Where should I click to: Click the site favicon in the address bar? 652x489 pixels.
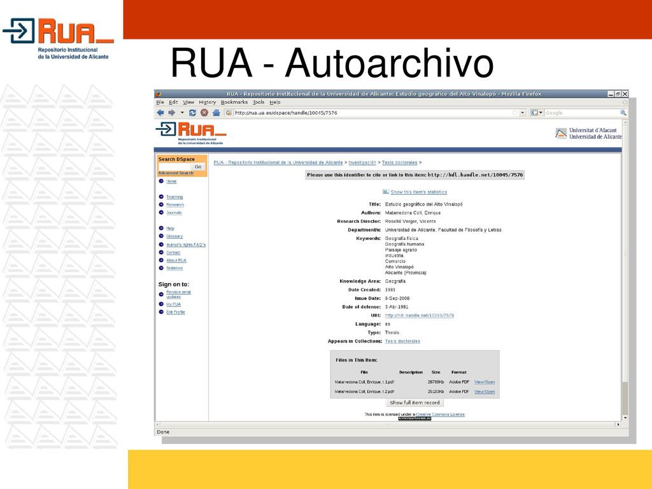coord(229,113)
